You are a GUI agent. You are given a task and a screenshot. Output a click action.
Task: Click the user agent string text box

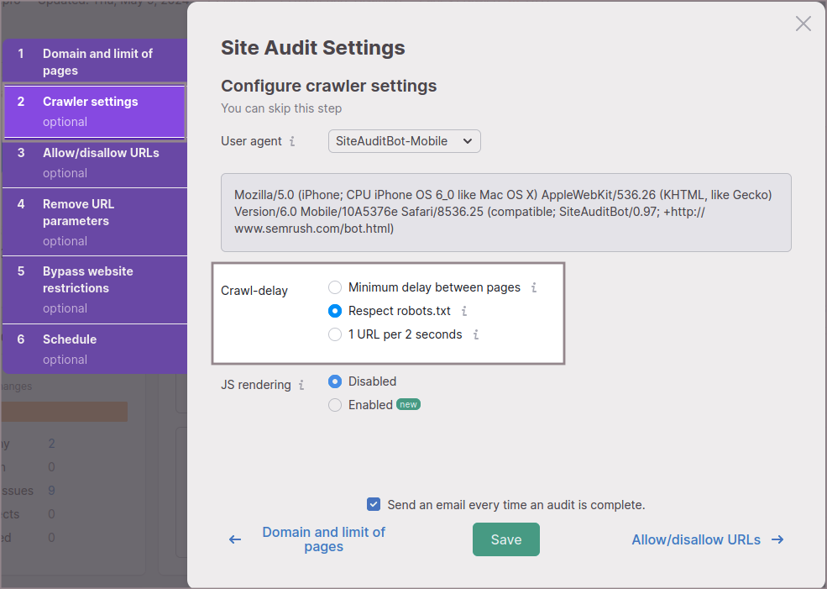click(x=505, y=212)
